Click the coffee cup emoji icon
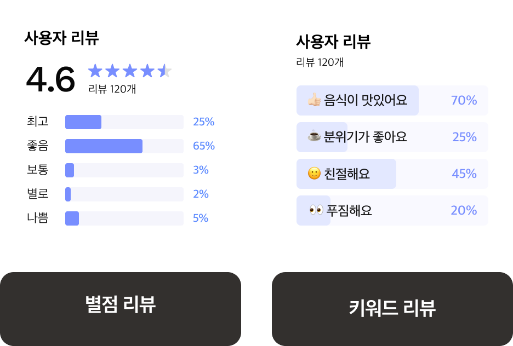 (314, 137)
